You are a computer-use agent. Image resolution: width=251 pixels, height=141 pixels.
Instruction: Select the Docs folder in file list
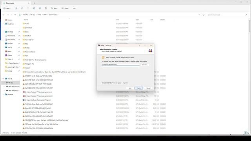[x=27, y=32]
